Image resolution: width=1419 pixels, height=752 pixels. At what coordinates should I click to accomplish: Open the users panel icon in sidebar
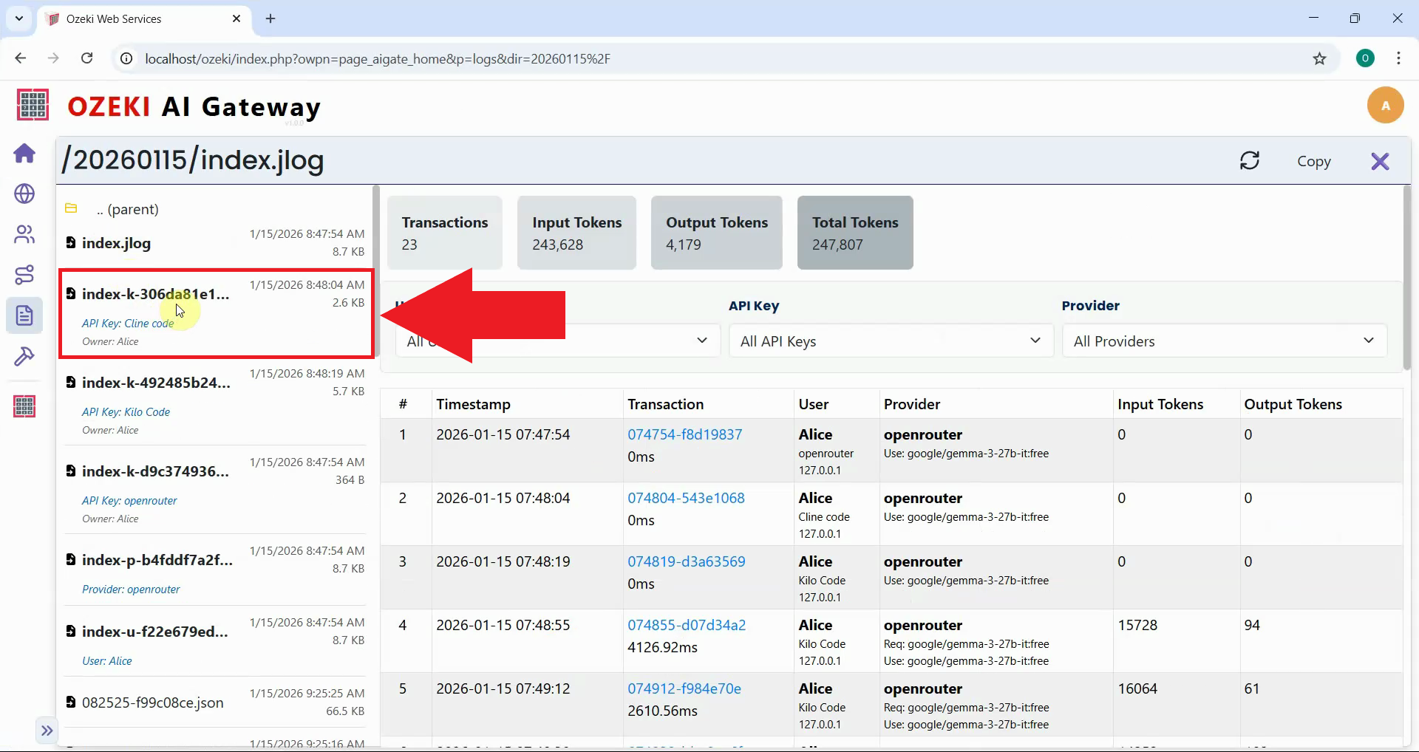(x=24, y=234)
